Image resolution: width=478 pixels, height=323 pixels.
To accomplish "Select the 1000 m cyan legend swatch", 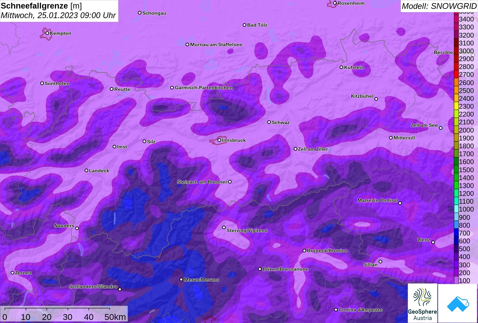I will click(456, 209).
